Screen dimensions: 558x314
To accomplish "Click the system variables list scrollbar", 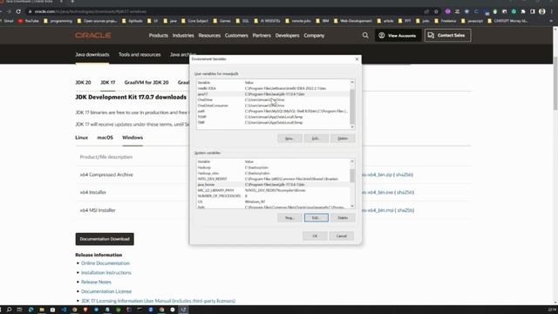I will pos(352,184).
